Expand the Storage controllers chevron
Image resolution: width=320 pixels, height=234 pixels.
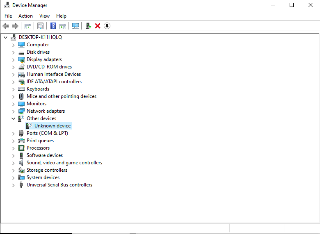click(13, 170)
